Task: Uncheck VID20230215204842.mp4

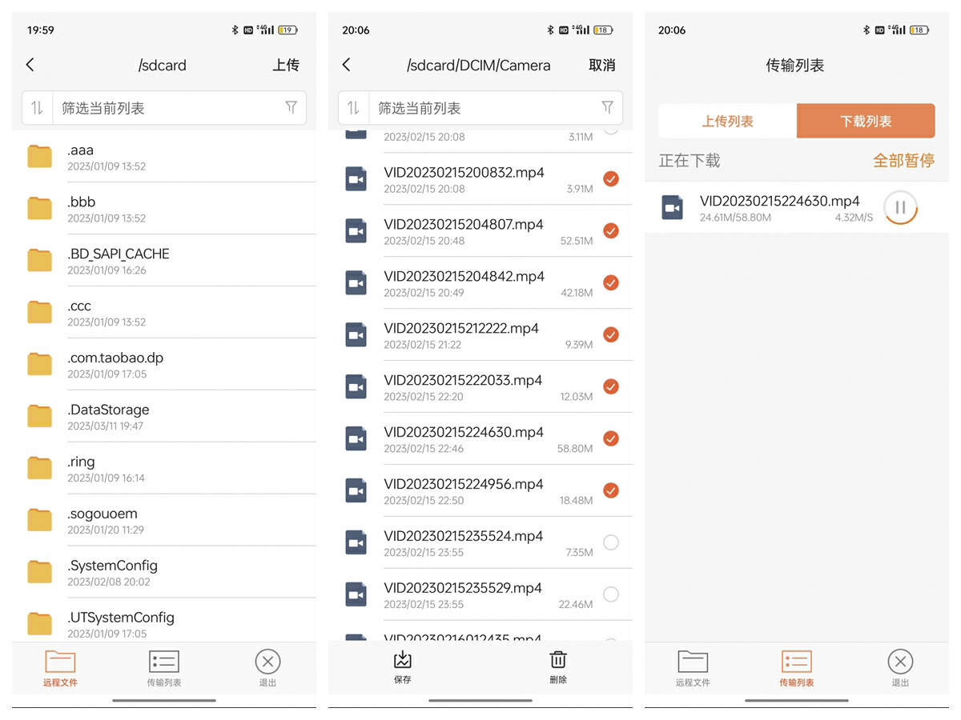Action: (x=610, y=282)
